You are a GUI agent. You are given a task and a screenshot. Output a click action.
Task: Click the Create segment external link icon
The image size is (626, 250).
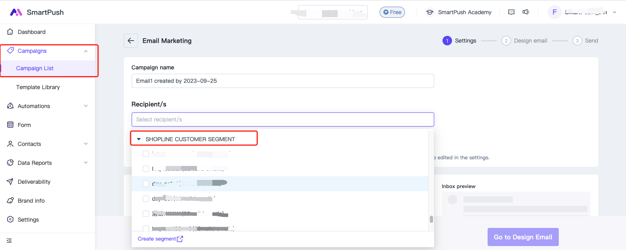pos(180,239)
